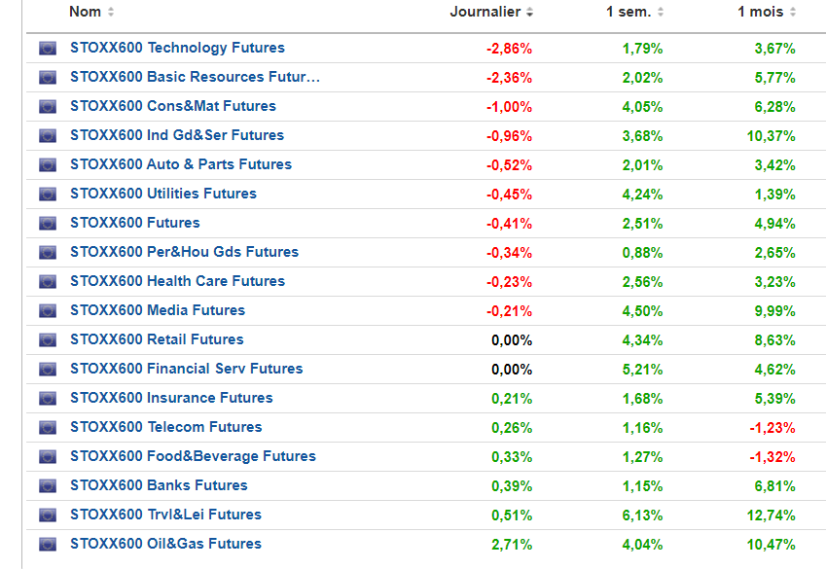
Task: Open STOXX600 Trvl&Lei Futures link
Action: [x=165, y=515]
